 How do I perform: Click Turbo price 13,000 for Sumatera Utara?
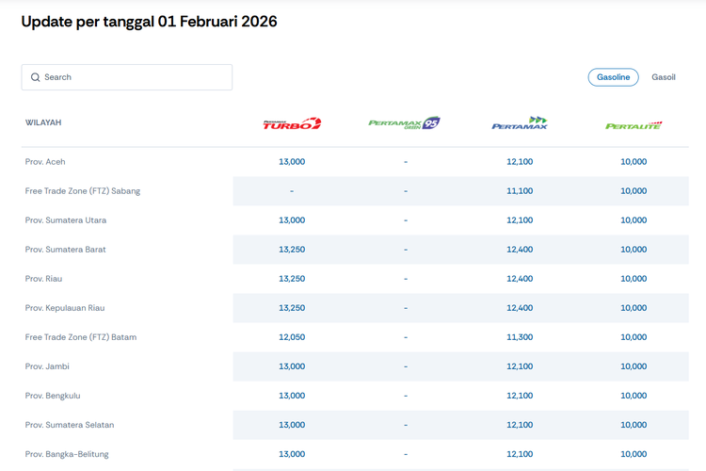292,220
